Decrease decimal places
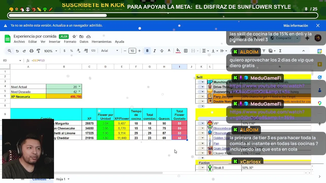 coord(79,51)
